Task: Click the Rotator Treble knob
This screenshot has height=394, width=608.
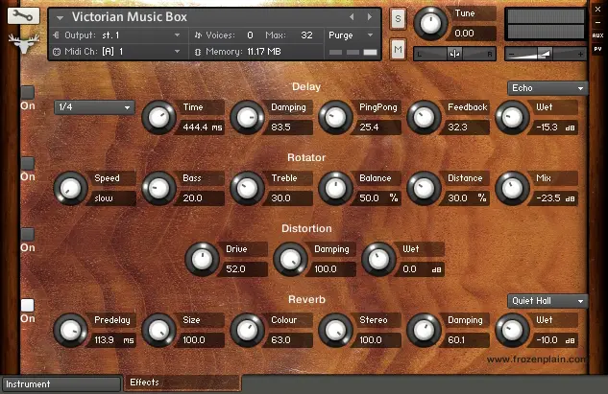Action: (248, 189)
